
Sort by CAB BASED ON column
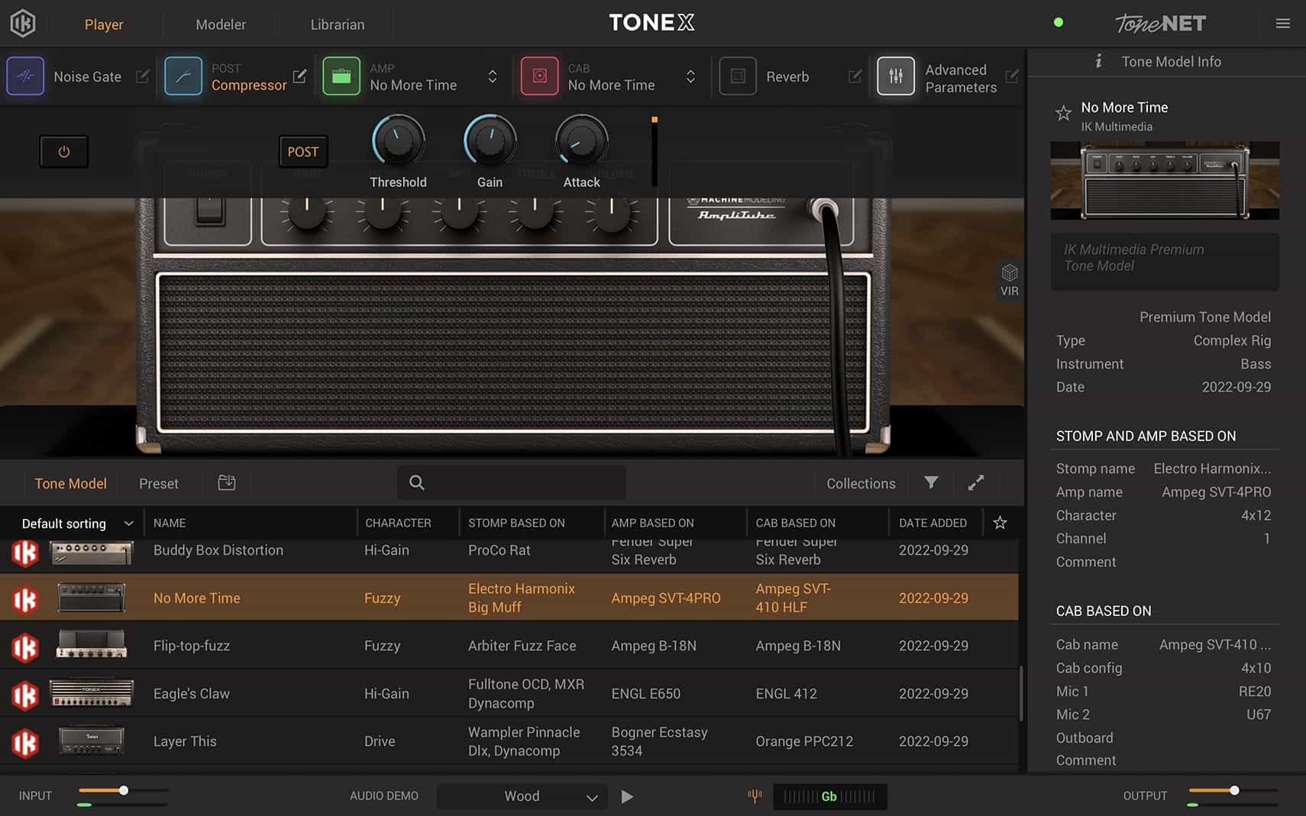(x=796, y=523)
